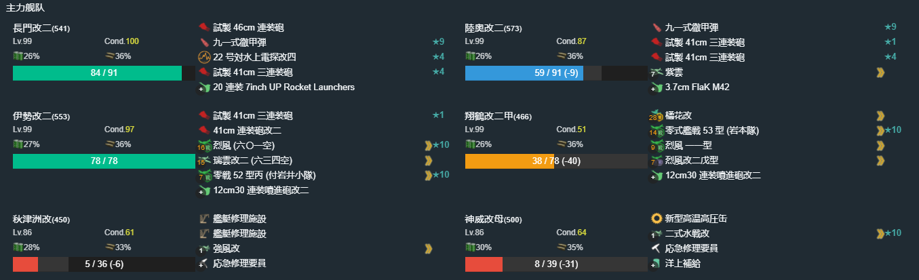
Task: Click the red gun icon beside 試製46cm連装砲
Action: tap(204, 28)
